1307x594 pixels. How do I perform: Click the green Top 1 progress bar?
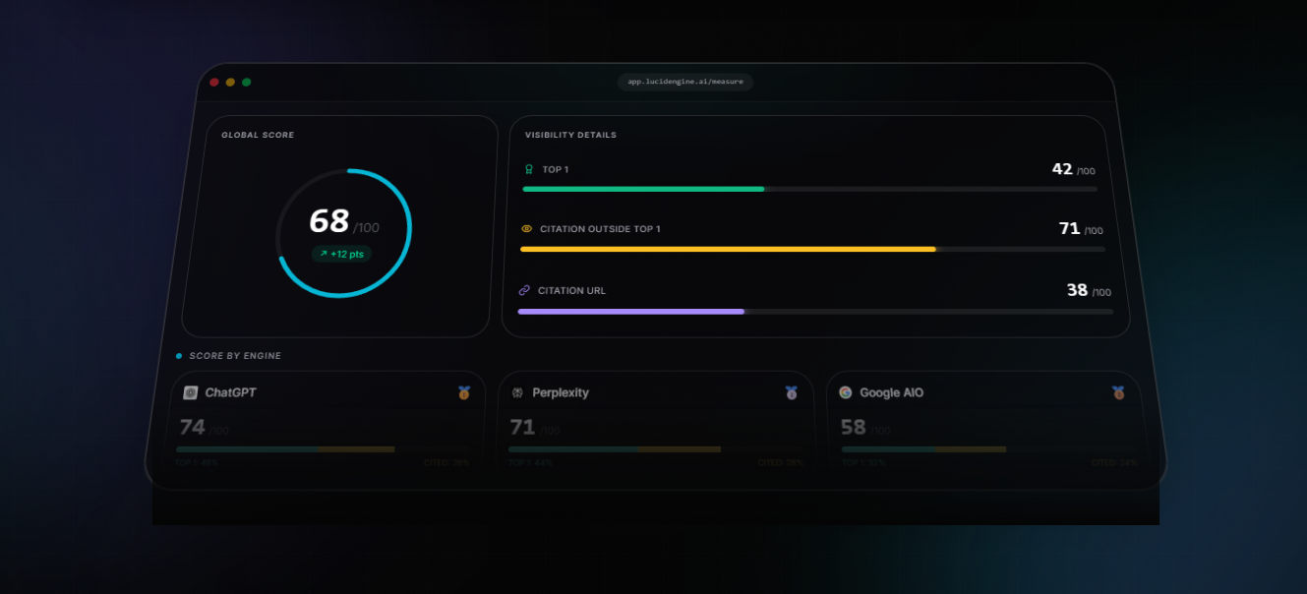pos(643,189)
